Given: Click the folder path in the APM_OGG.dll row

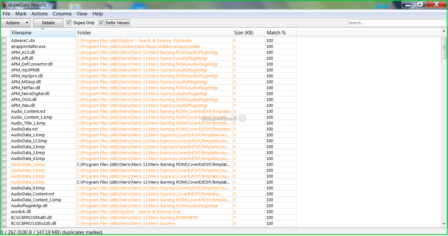Looking at the screenshot, I should [148, 99].
